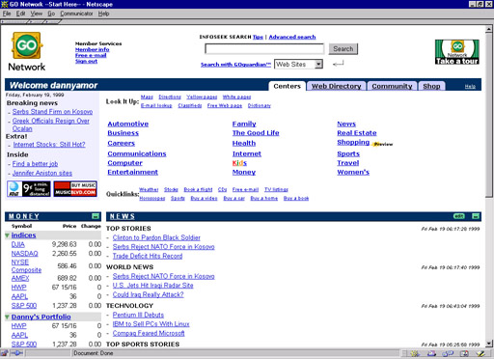Open the File menu
This screenshot has width=494, height=359.
(x=7, y=14)
